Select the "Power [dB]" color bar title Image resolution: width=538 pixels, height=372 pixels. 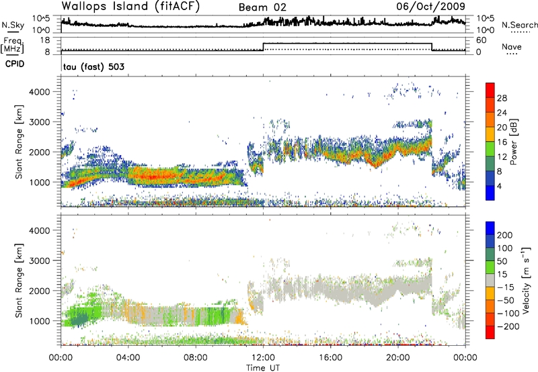[x=514, y=142]
